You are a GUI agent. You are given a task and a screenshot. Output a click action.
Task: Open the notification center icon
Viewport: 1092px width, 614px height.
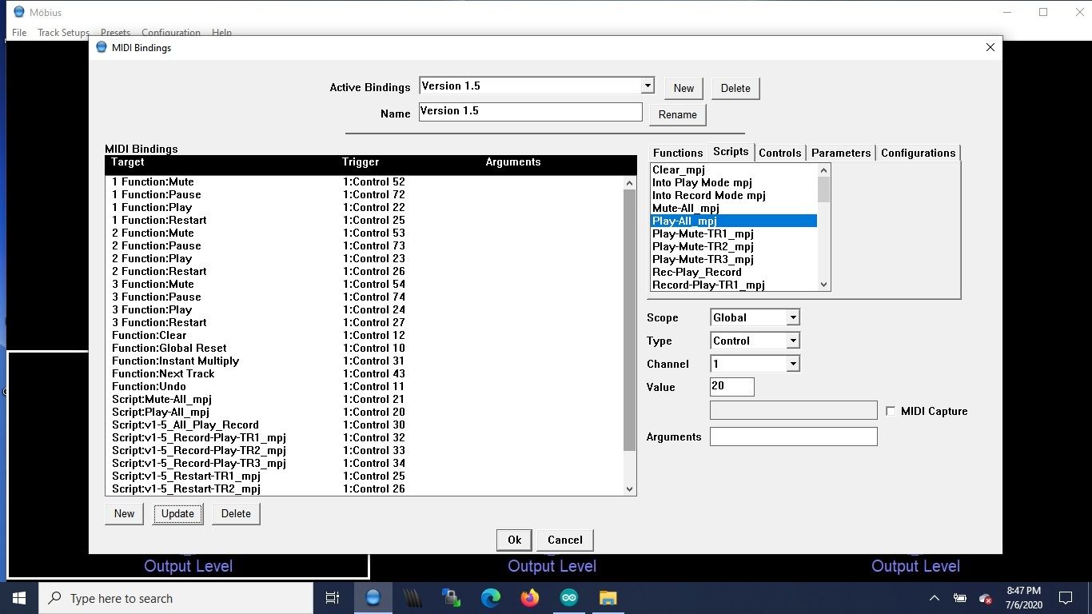coord(1065,598)
